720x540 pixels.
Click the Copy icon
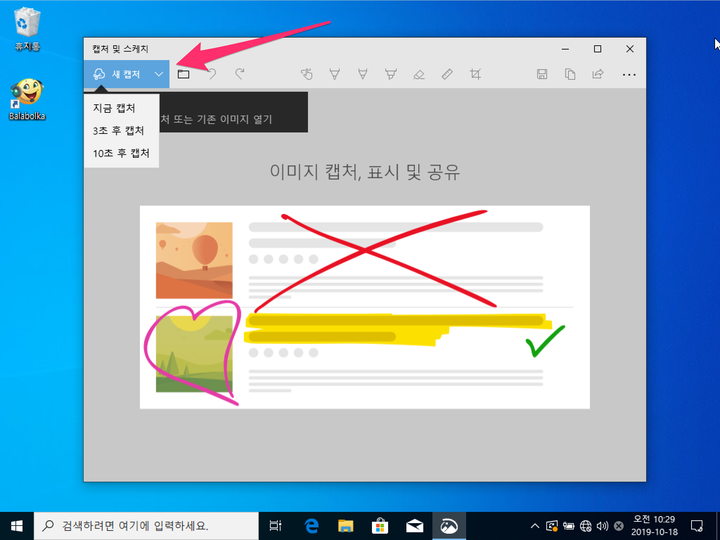pos(570,74)
